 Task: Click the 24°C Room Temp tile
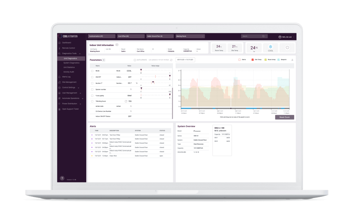[x=219, y=48]
